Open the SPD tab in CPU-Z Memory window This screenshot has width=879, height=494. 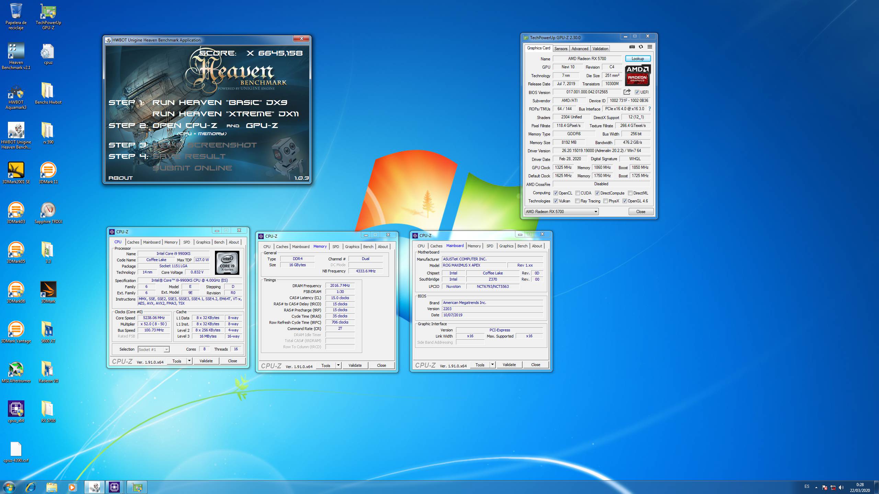[x=336, y=247]
